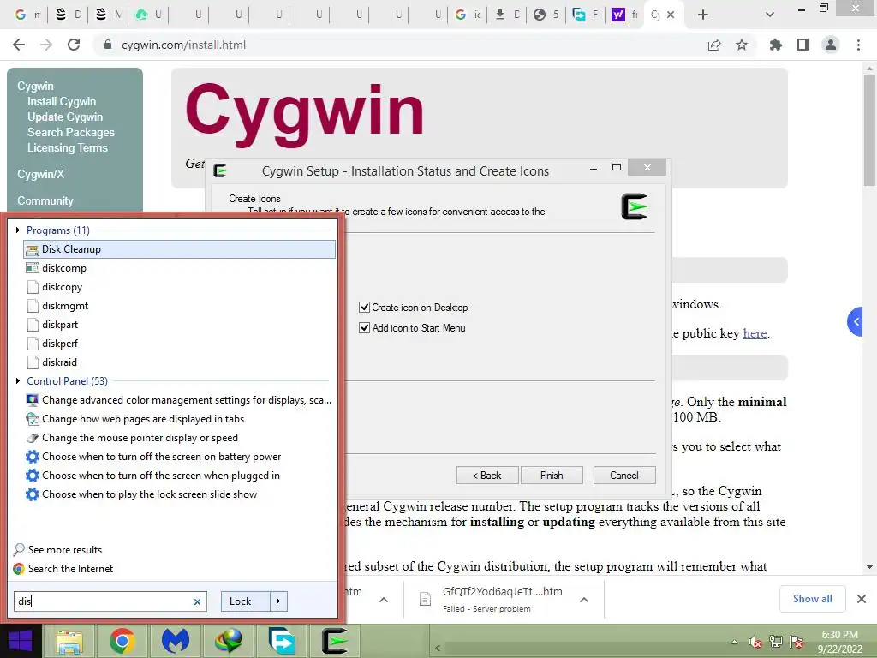Open Disk Cleanup from search results
This screenshot has height=658, width=877.
point(179,249)
